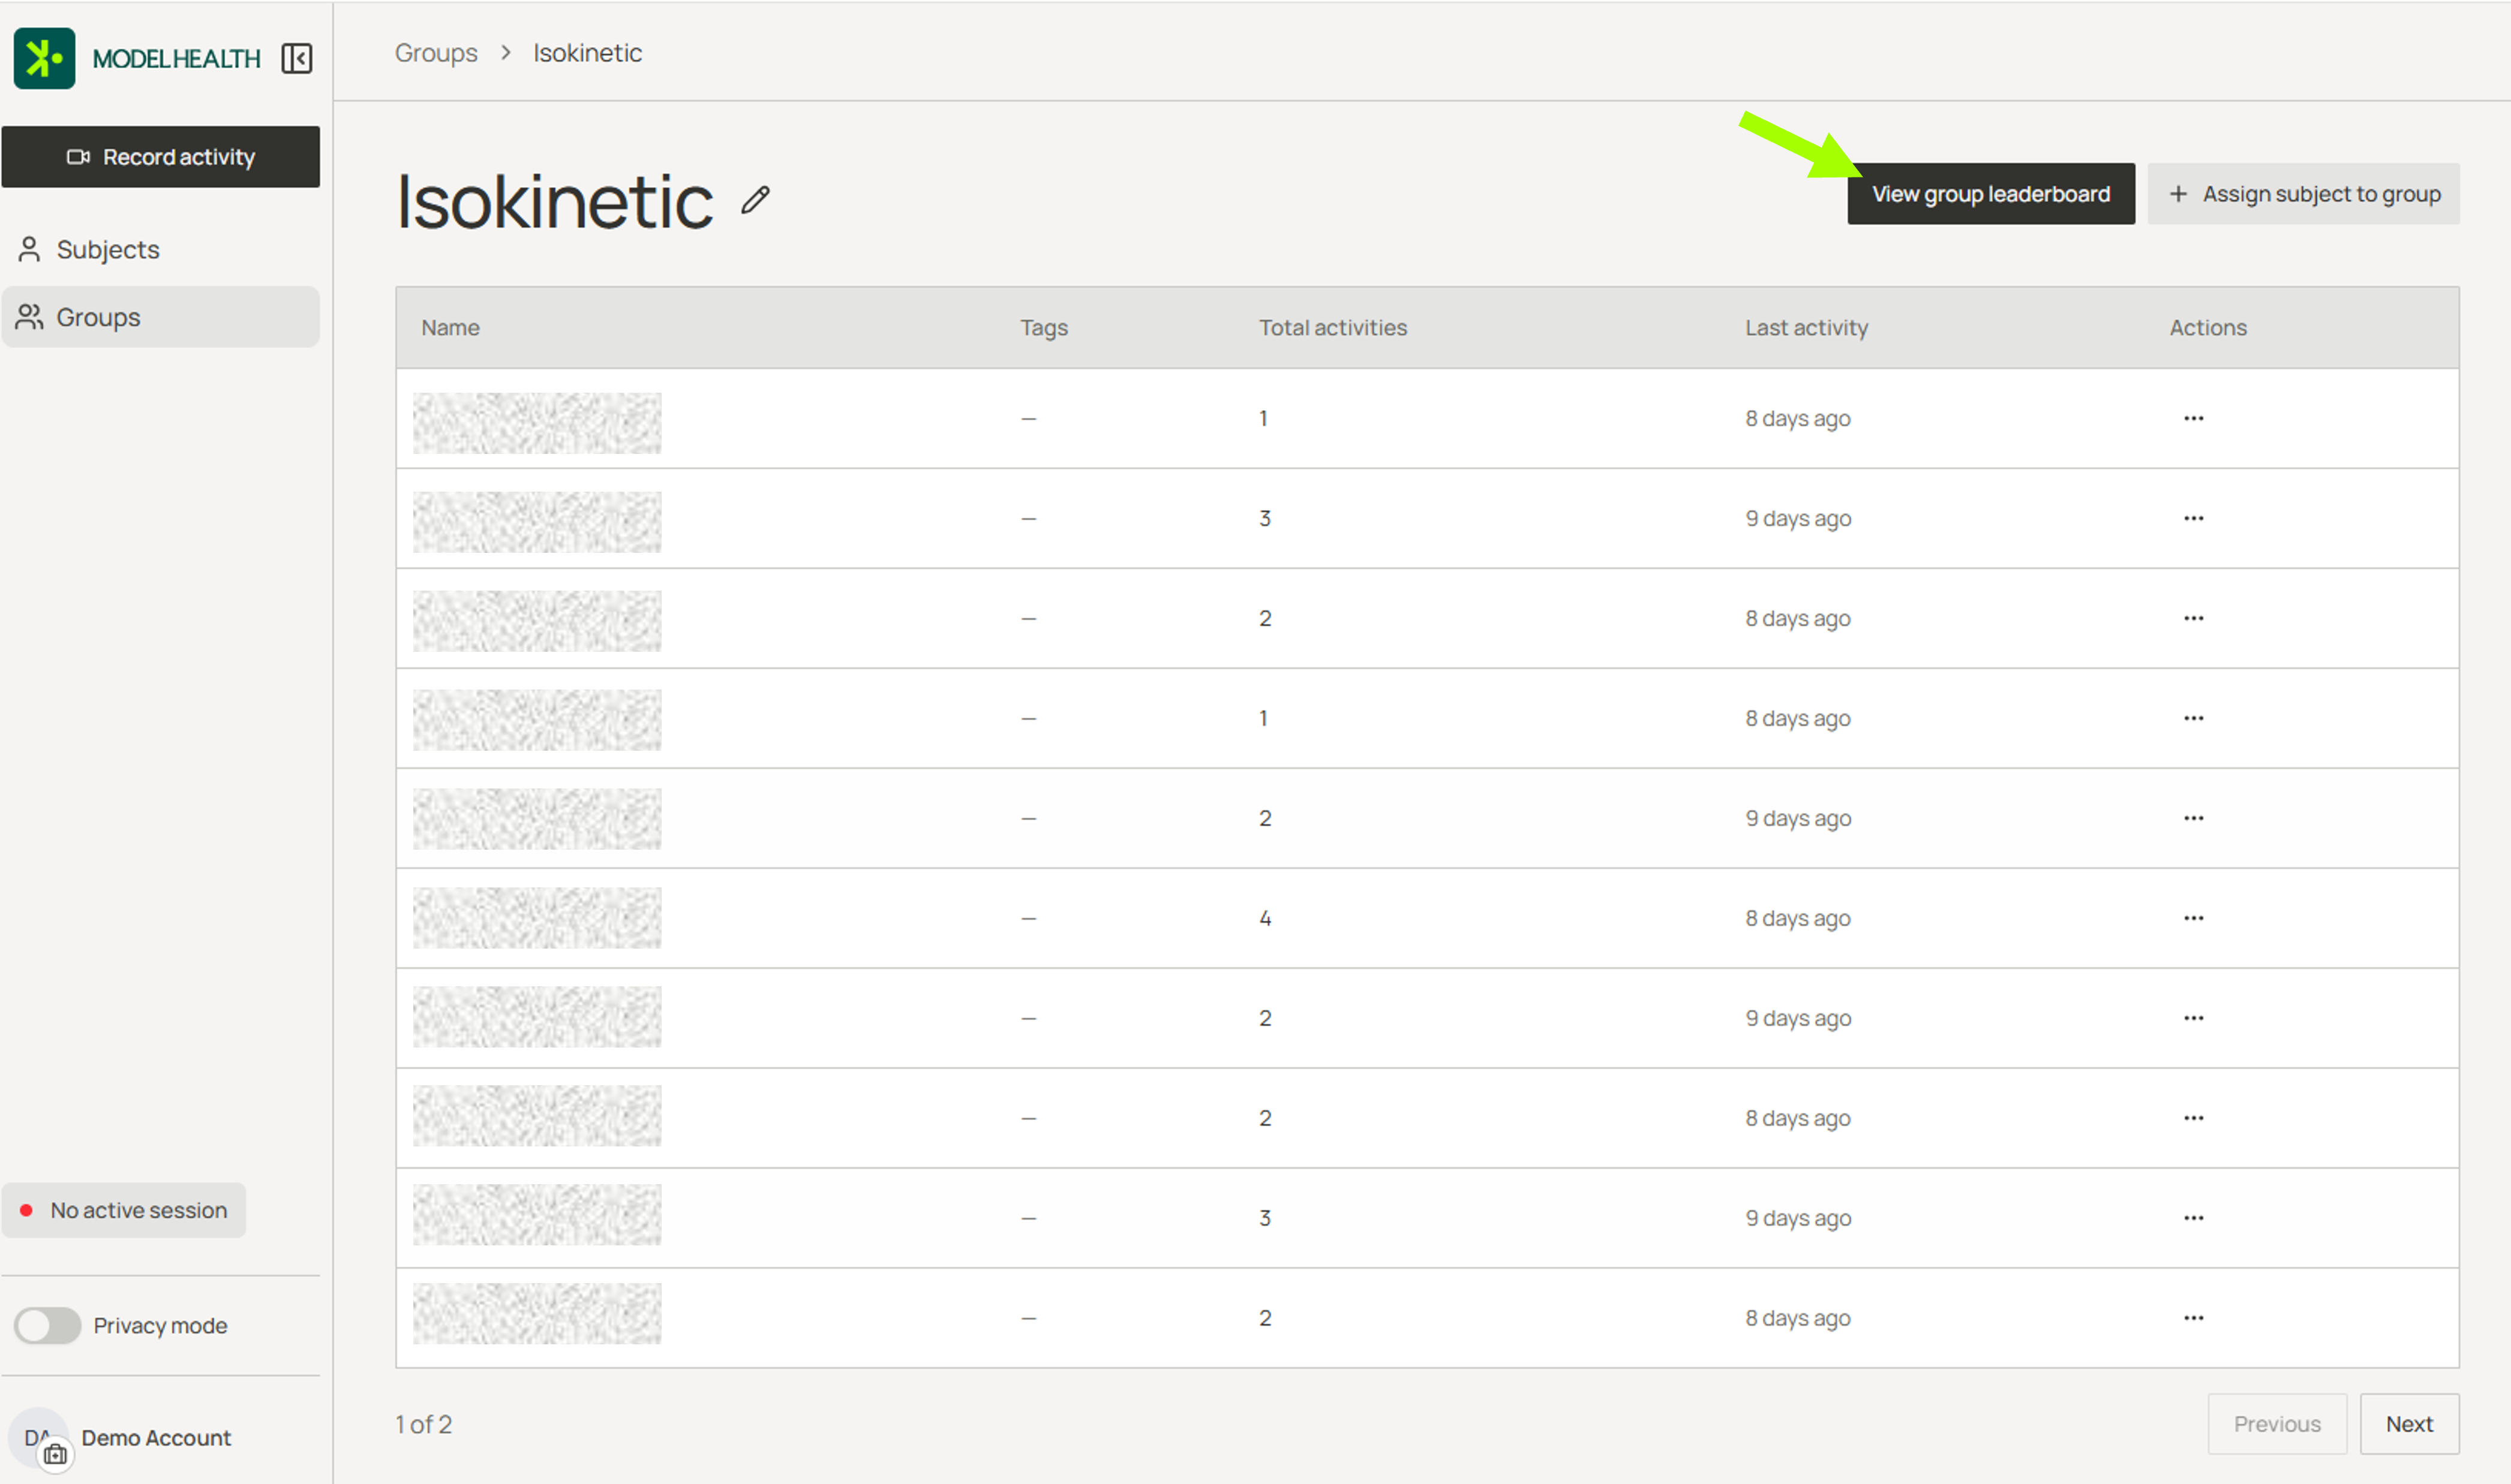
Task: Open View group leaderboard
Action: [x=1991, y=194]
